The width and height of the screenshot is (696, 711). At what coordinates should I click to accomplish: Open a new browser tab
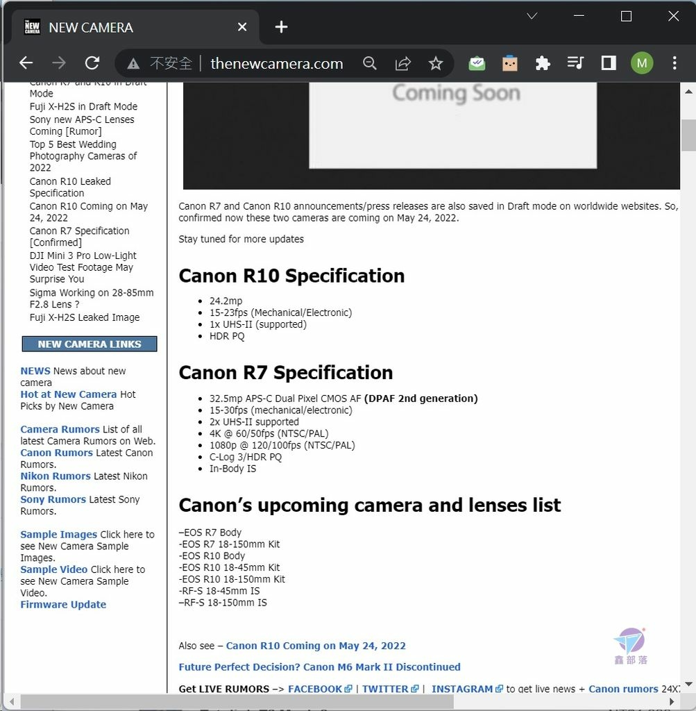281,27
